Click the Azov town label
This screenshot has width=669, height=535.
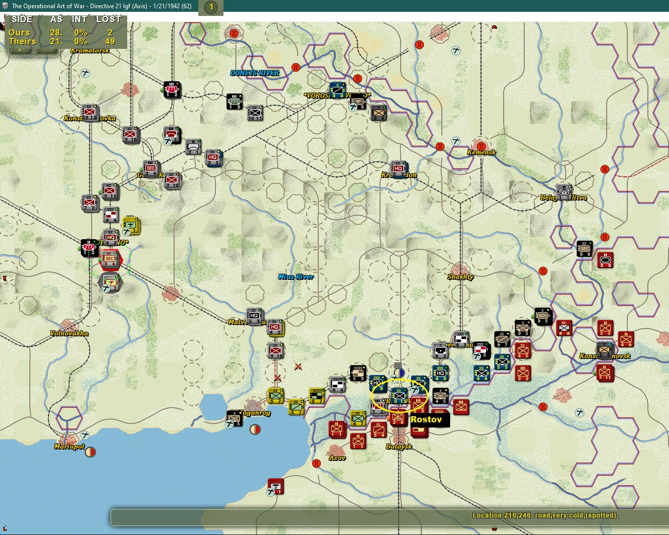[x=337, y=458]
